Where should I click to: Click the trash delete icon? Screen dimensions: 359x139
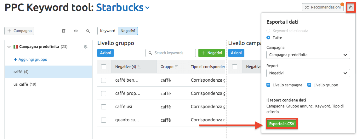(x=64, y=31)
